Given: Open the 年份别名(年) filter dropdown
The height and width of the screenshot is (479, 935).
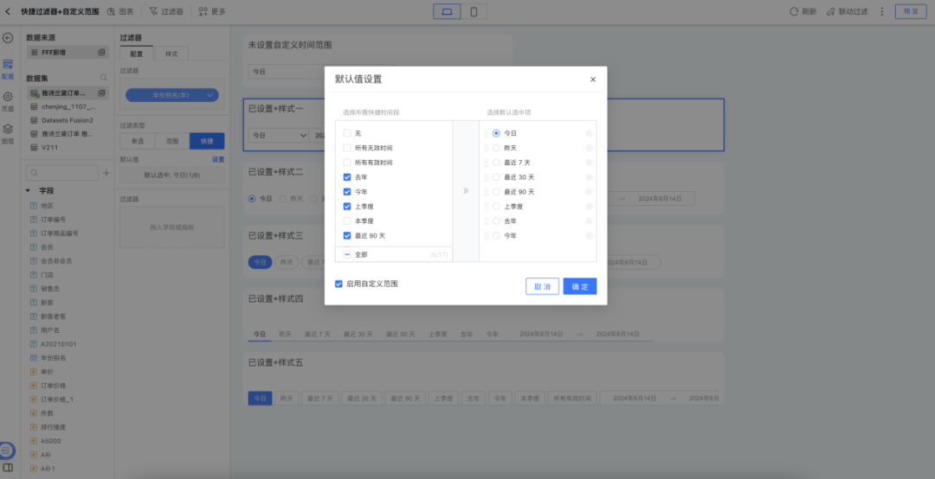Looking at the screenshot, I should 171,95.
